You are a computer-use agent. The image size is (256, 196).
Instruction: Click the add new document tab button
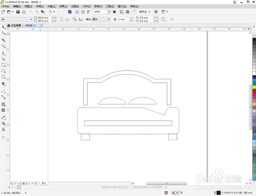[x=41, y=25]
